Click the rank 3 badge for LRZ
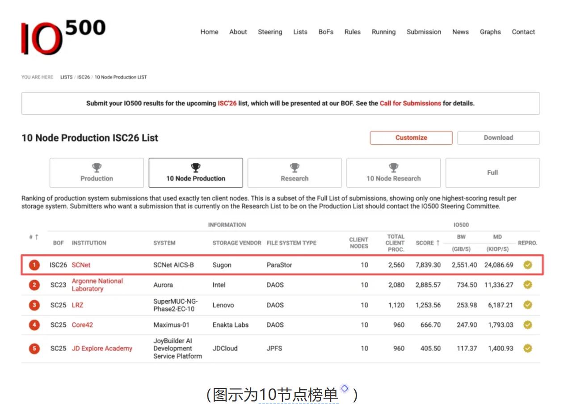This screenshot has width=572, height=404. (x=34, y=305)
